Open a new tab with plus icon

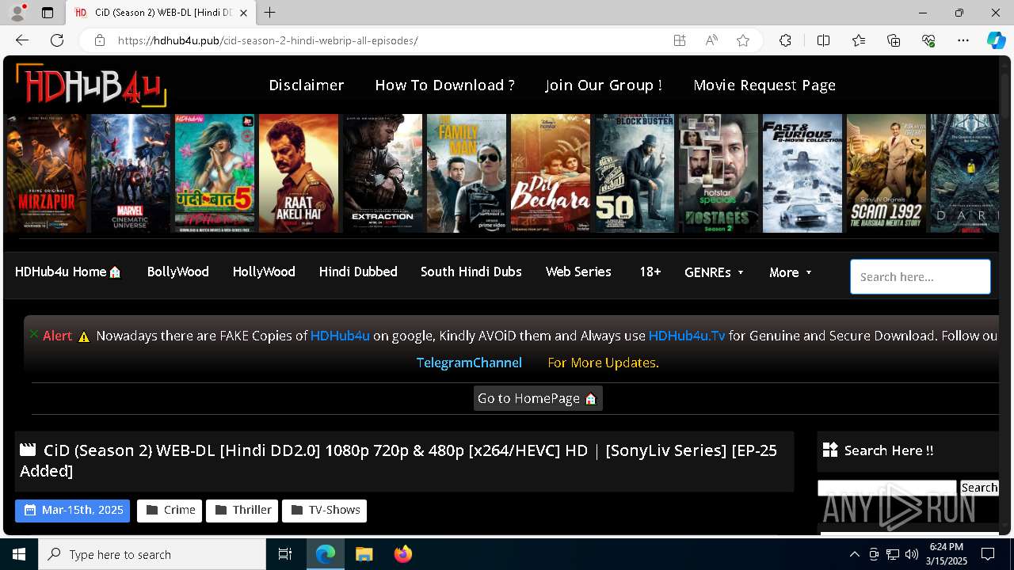[270, 13]
